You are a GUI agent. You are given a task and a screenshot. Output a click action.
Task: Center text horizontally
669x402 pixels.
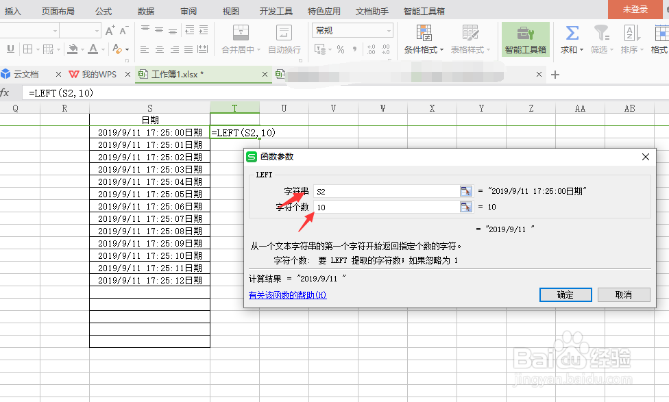pyautogui.click(x=160, y=49)
